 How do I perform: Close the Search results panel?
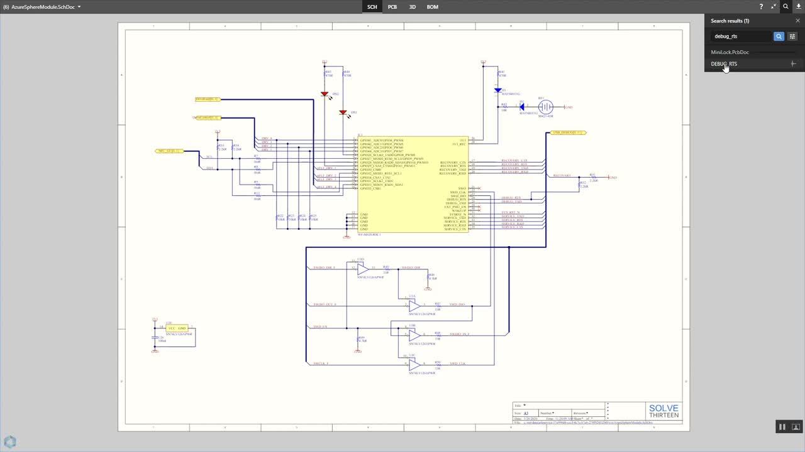click(798, 21)
